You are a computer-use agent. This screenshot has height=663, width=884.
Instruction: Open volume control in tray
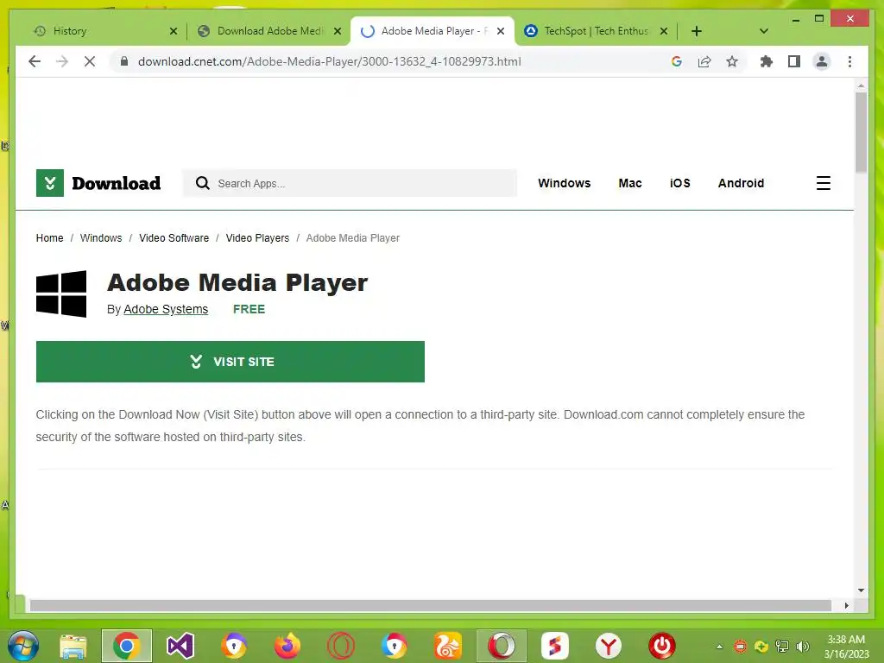click(803, 646)
